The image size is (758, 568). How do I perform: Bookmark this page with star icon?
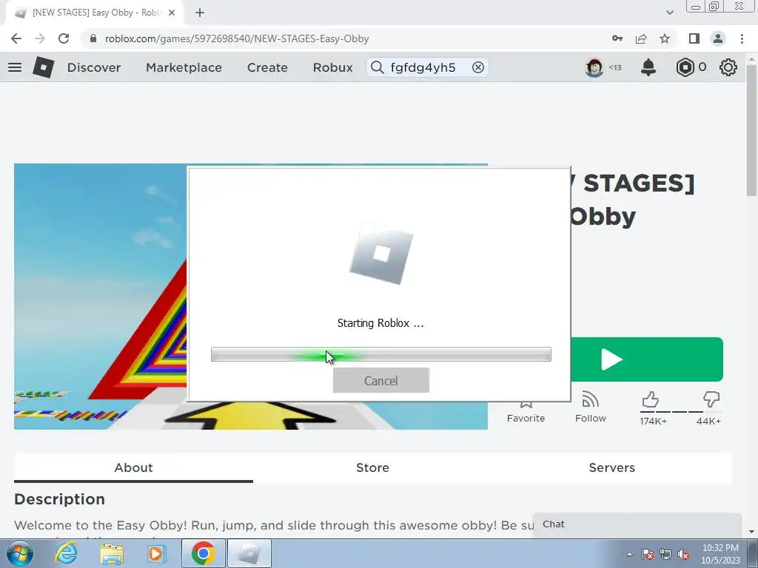tap(665, 38)
